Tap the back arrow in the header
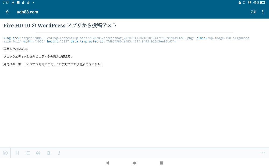Screen dimensions: 269x168 coord(8,12)
